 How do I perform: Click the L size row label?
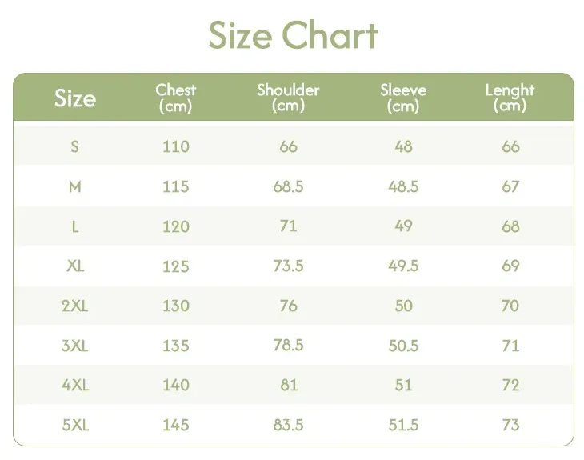pos(75,226)
